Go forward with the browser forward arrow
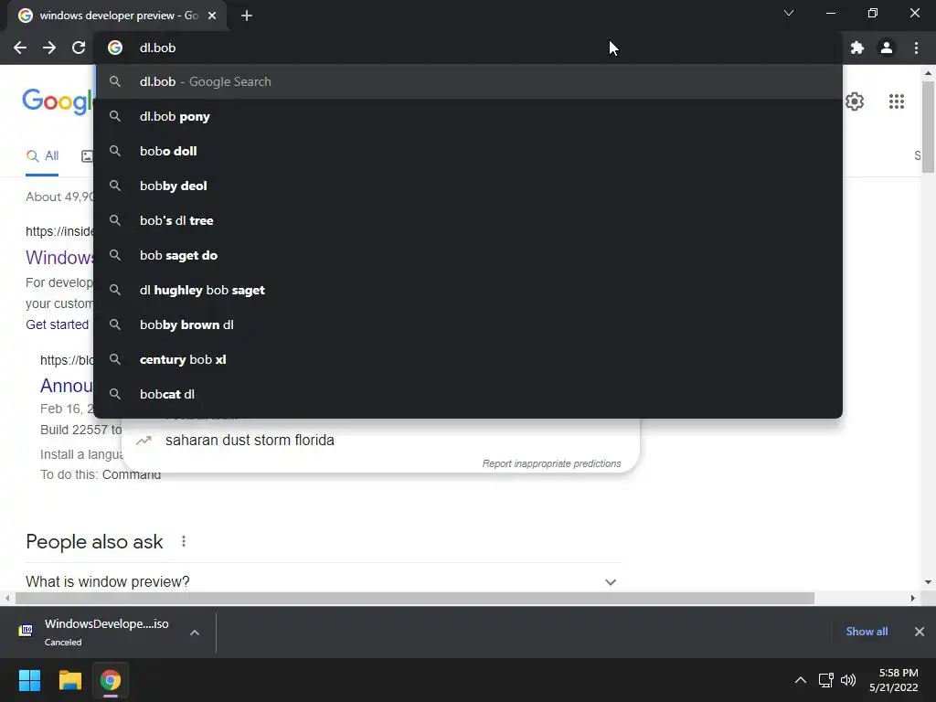 pyautogui.click(x=49, y=48)
